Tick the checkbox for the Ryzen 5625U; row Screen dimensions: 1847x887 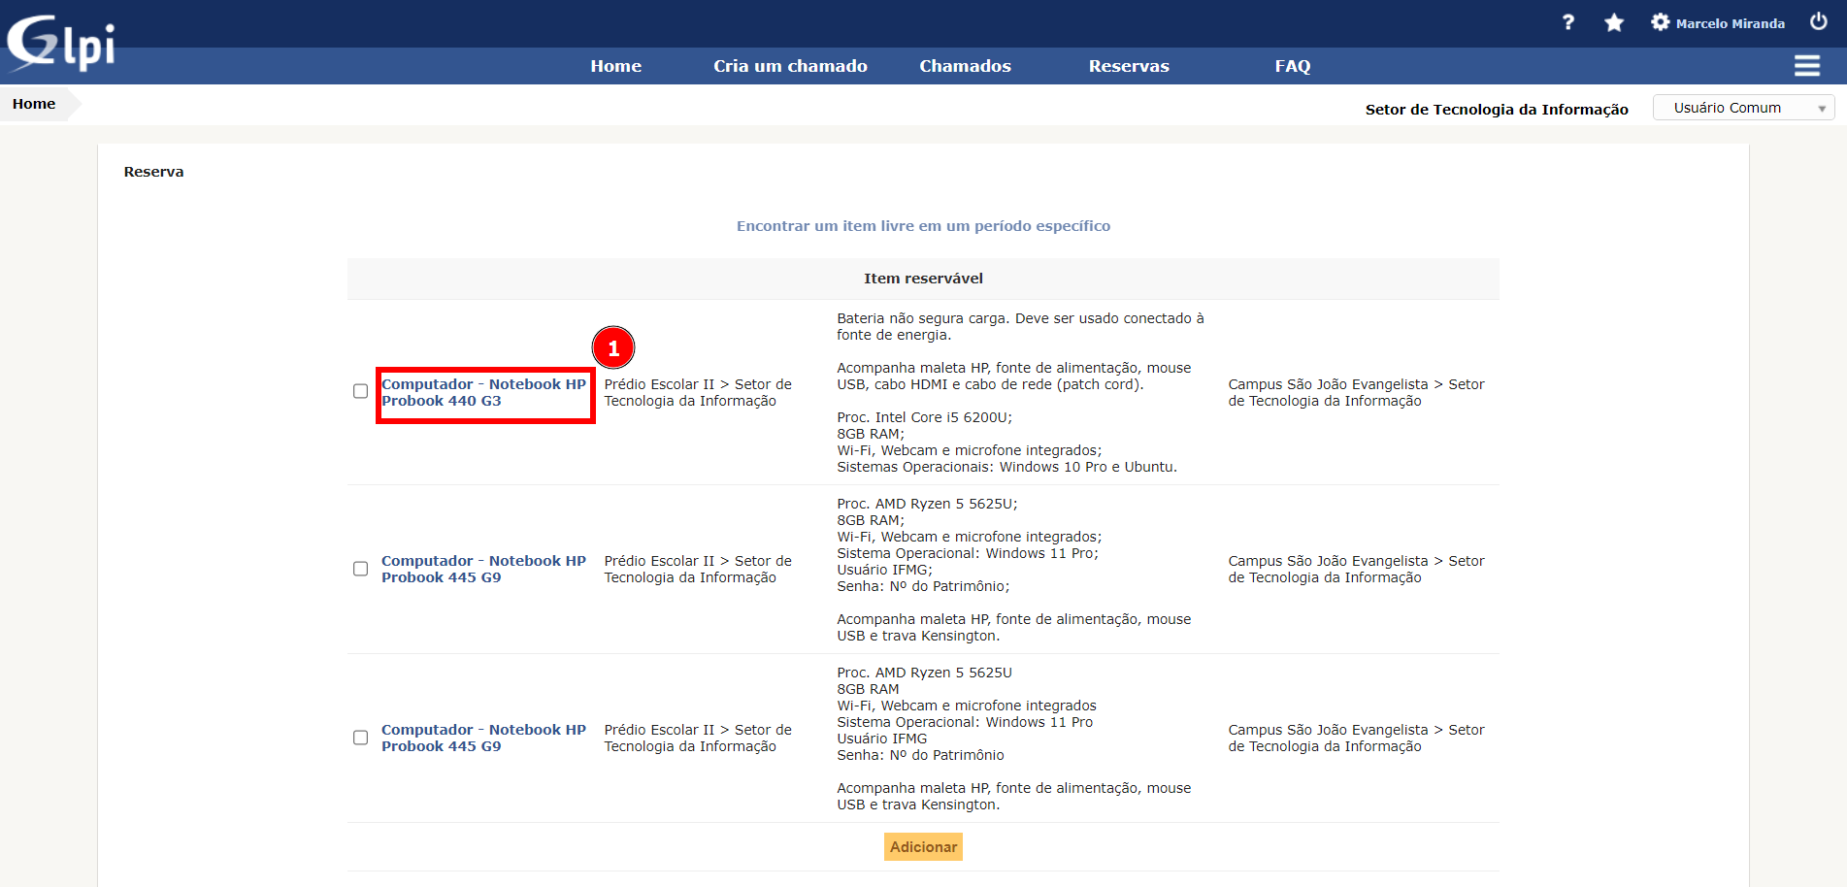(x=360, y=569)
